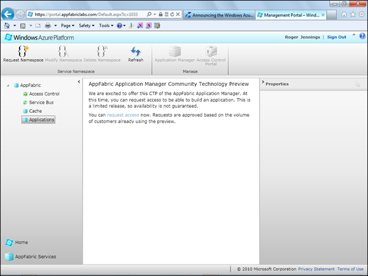Expand the feeds dropdown arrow

point(30,26)
